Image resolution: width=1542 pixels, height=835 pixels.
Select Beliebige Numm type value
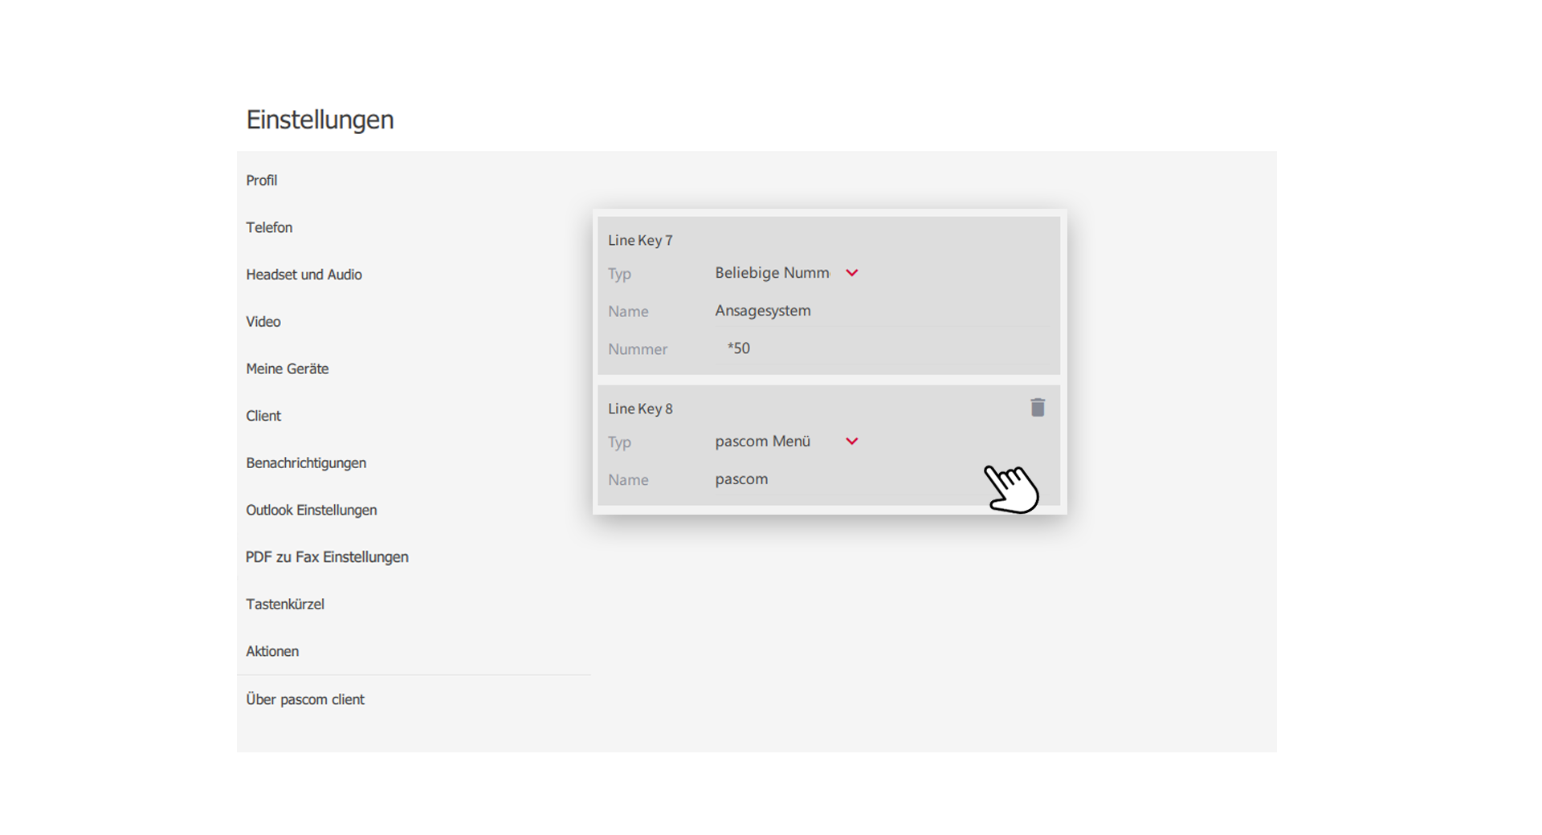pyautogui.click(x=772, y=273)
